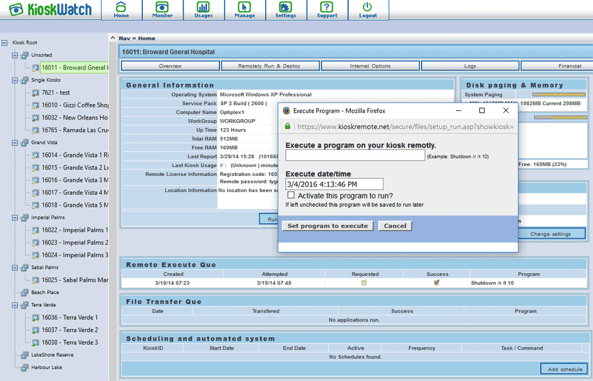Click the Change settings button

pos(550,234)
